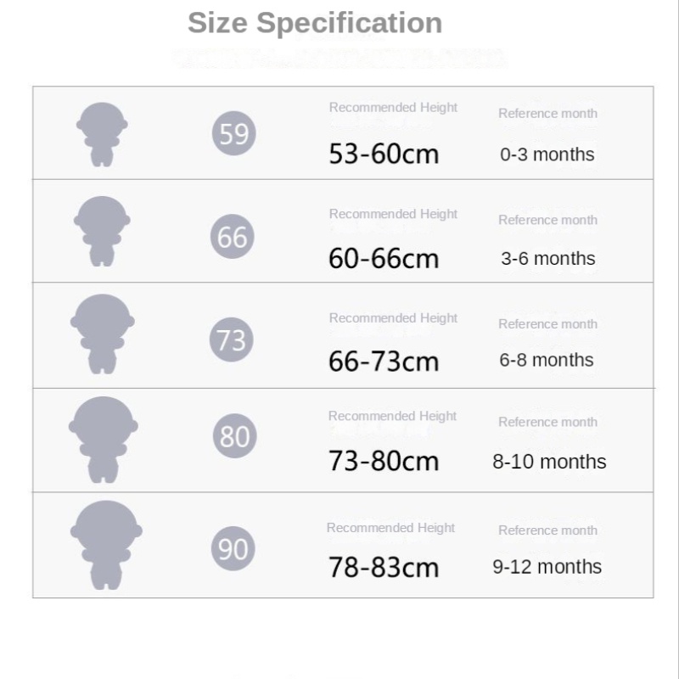Click the baby silhouette icon for size 90
Viewport: 679px width, 679px height.
[105, 544]
